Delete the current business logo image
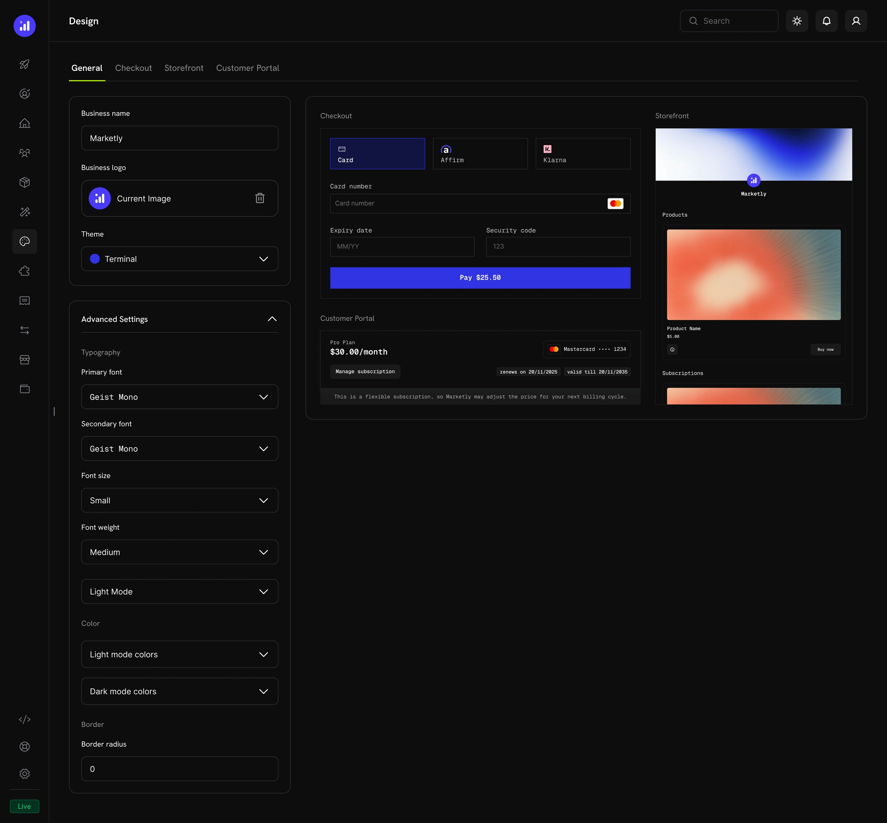 (260, 198)
